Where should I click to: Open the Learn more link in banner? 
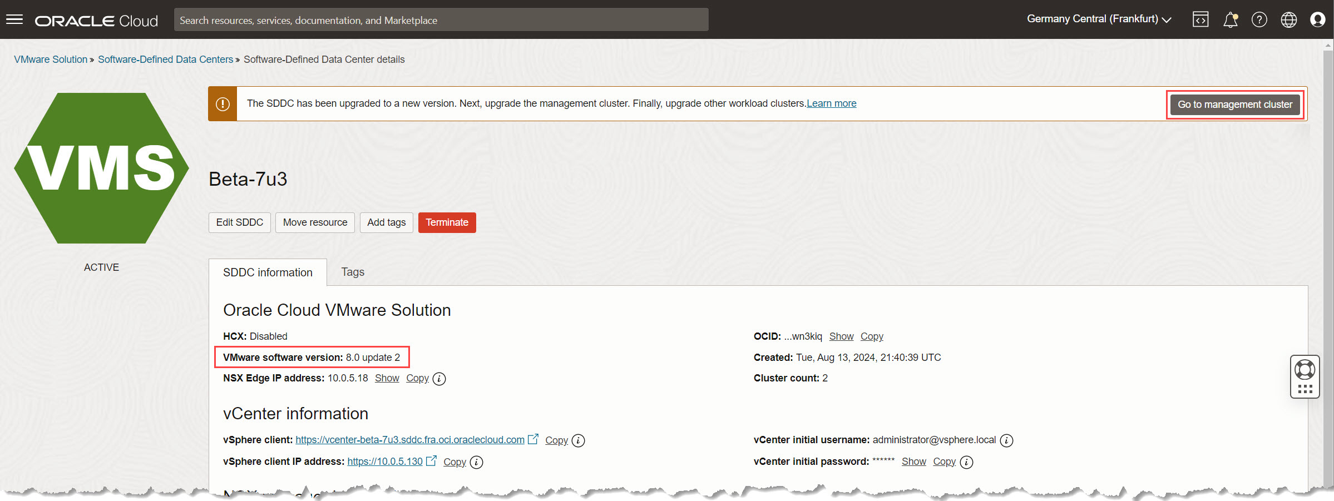pos(832,103)
